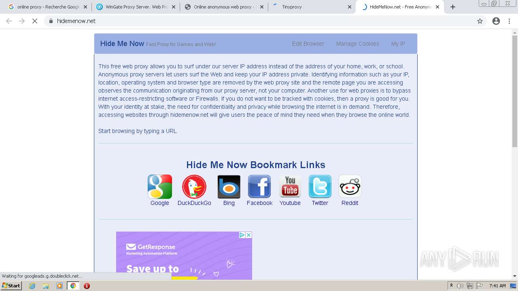Click the 'Hide Me Now Bookmark Links' heading
The height and width of the screenshot is (291, 518).
click(256, 165)
